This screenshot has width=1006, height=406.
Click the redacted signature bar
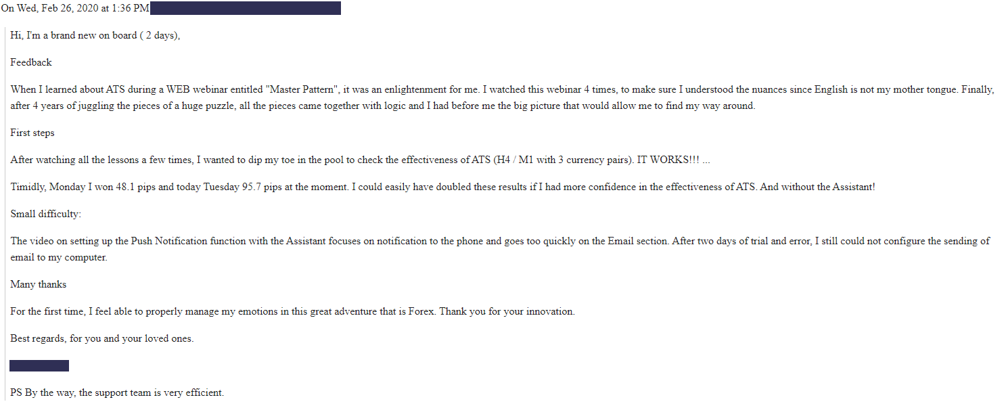tap(39, 365)
